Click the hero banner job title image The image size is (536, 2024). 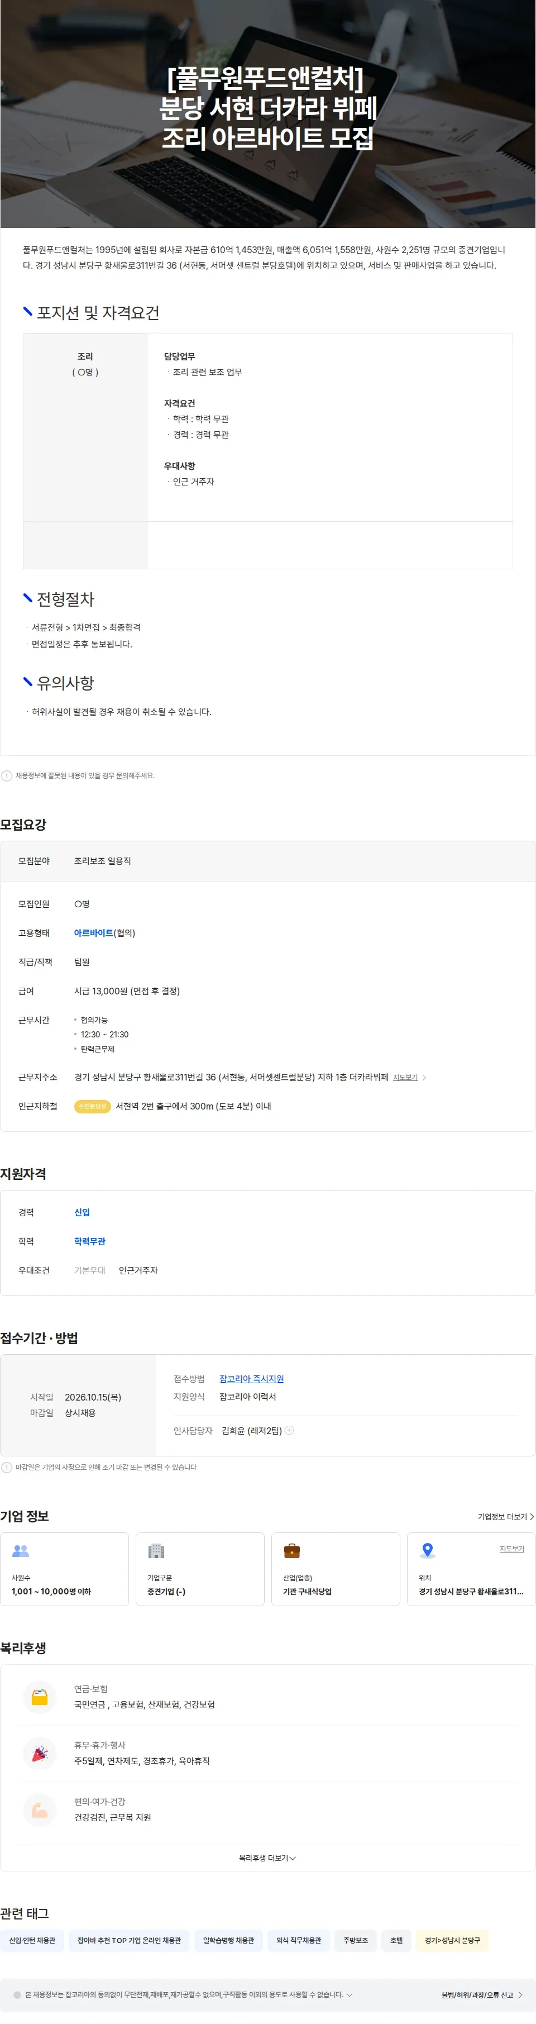point(267,114)
